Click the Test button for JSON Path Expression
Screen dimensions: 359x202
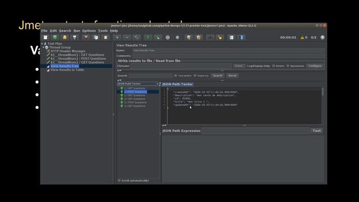316,131
